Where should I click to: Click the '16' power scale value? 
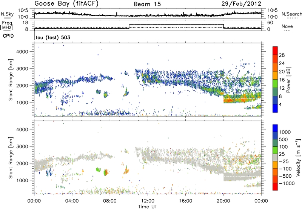[x=282, y=80]
